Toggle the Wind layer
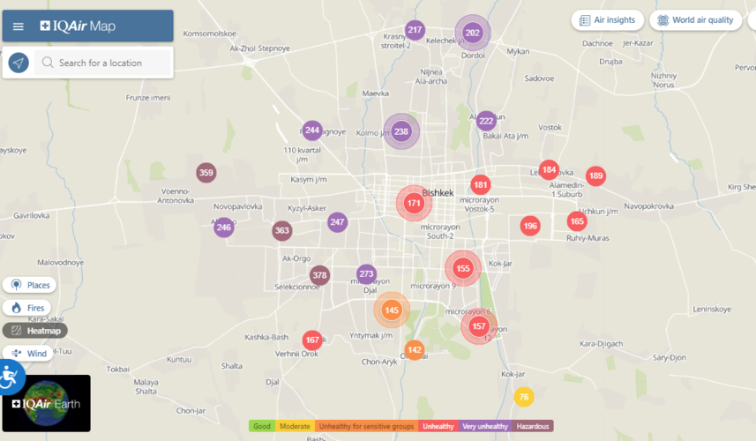Image resolution: width=756 pixels, height=441 pixels. [x=28, y=354]
